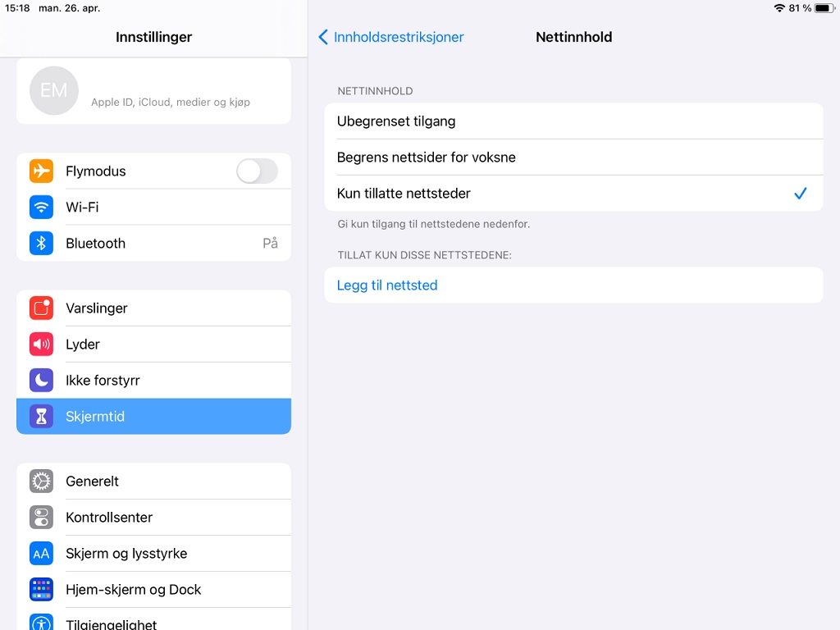Select the Bluetooth icon in sidebar
The height and width of the screenshot is (630, 840).
(x=41, y=243)
